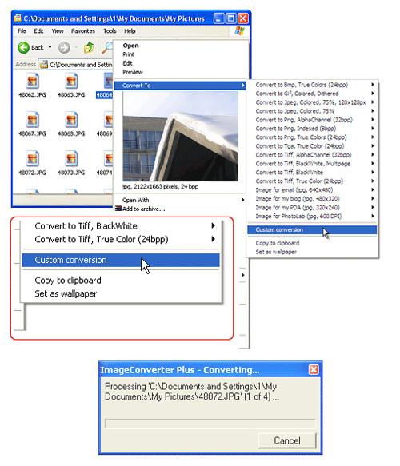Viewport: 400px width, 466px height.
Task: Click the conversion progress bar
Action: pos(210,424)
